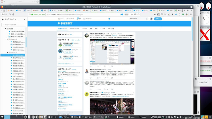212x119 pixels.
Task: Retweet the first tweet with screenshot
Action: pyautogui.click(x=98, y=66)
